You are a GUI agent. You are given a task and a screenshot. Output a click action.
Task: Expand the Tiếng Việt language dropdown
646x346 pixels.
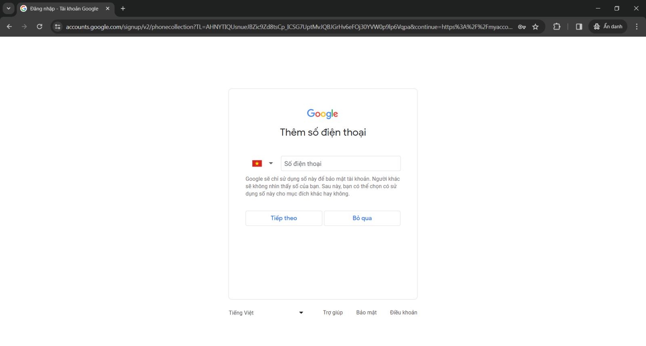click(266, 312)
